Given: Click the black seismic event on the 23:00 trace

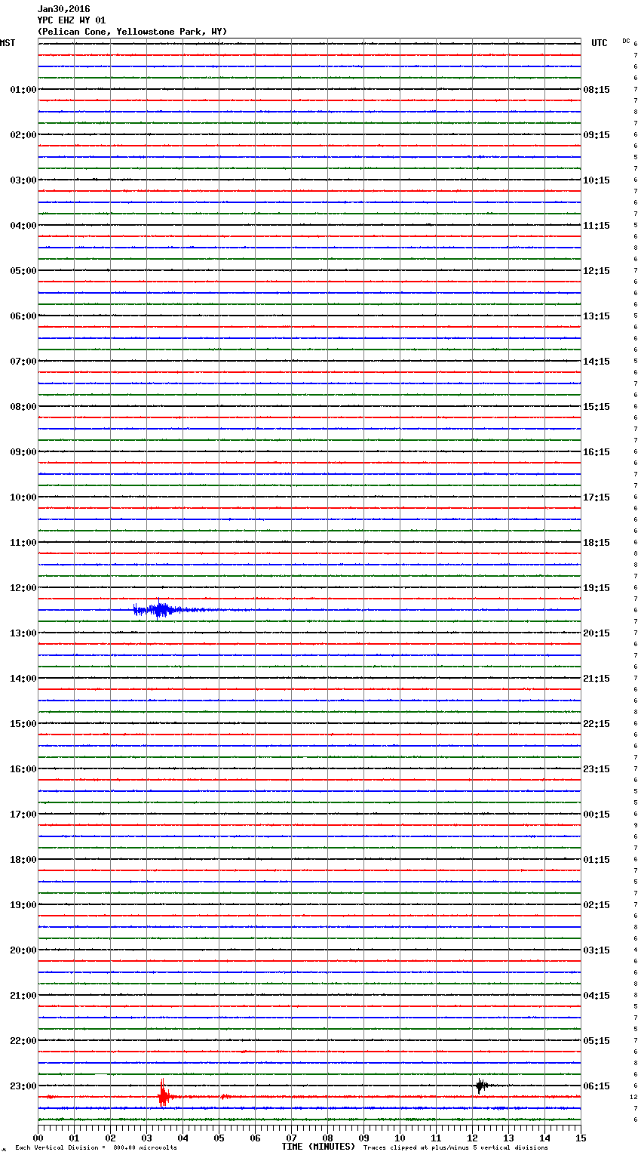Looking at the screenshot, I should [481, 1086].
